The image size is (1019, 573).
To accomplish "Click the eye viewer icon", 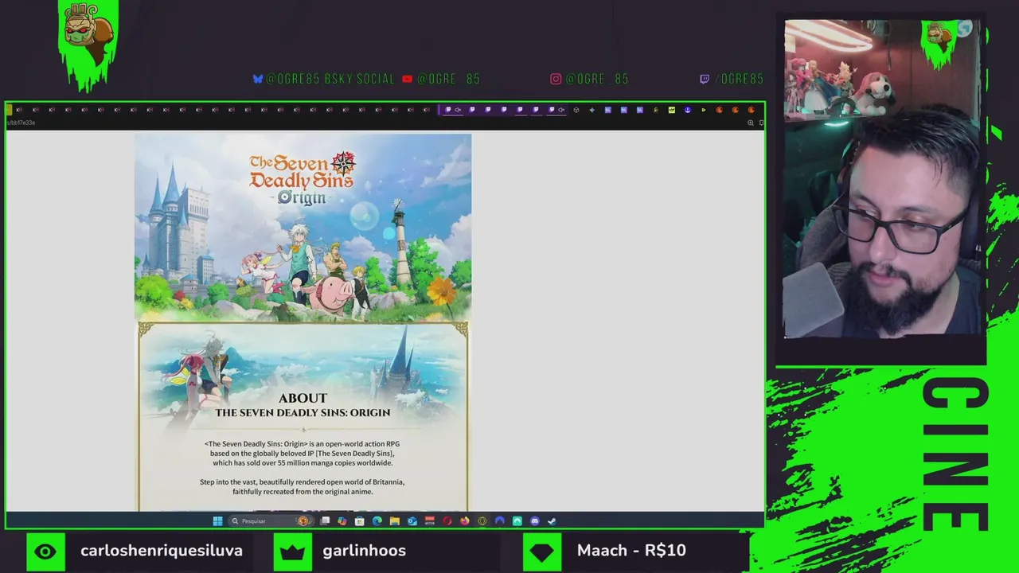I will pyautogui.click(x=45, y=552).
